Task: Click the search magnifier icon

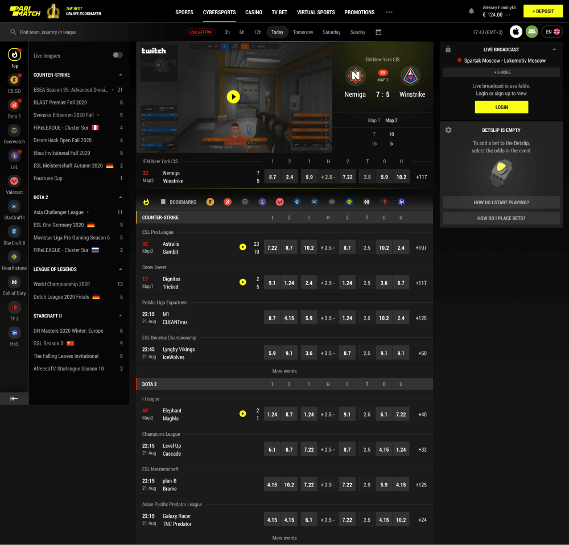Action: (x=13, y=32)
